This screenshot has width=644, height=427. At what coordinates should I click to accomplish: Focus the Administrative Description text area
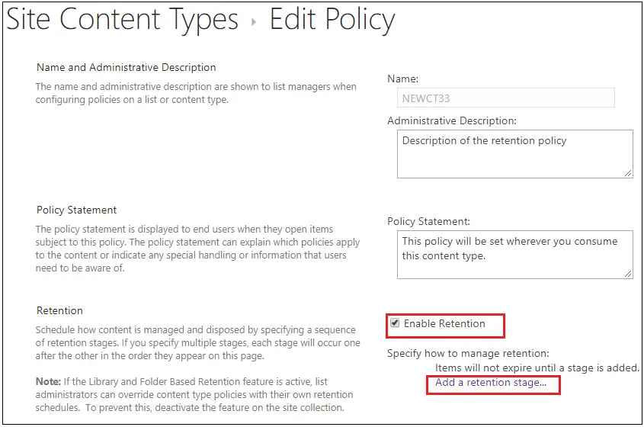coord(515,152)
